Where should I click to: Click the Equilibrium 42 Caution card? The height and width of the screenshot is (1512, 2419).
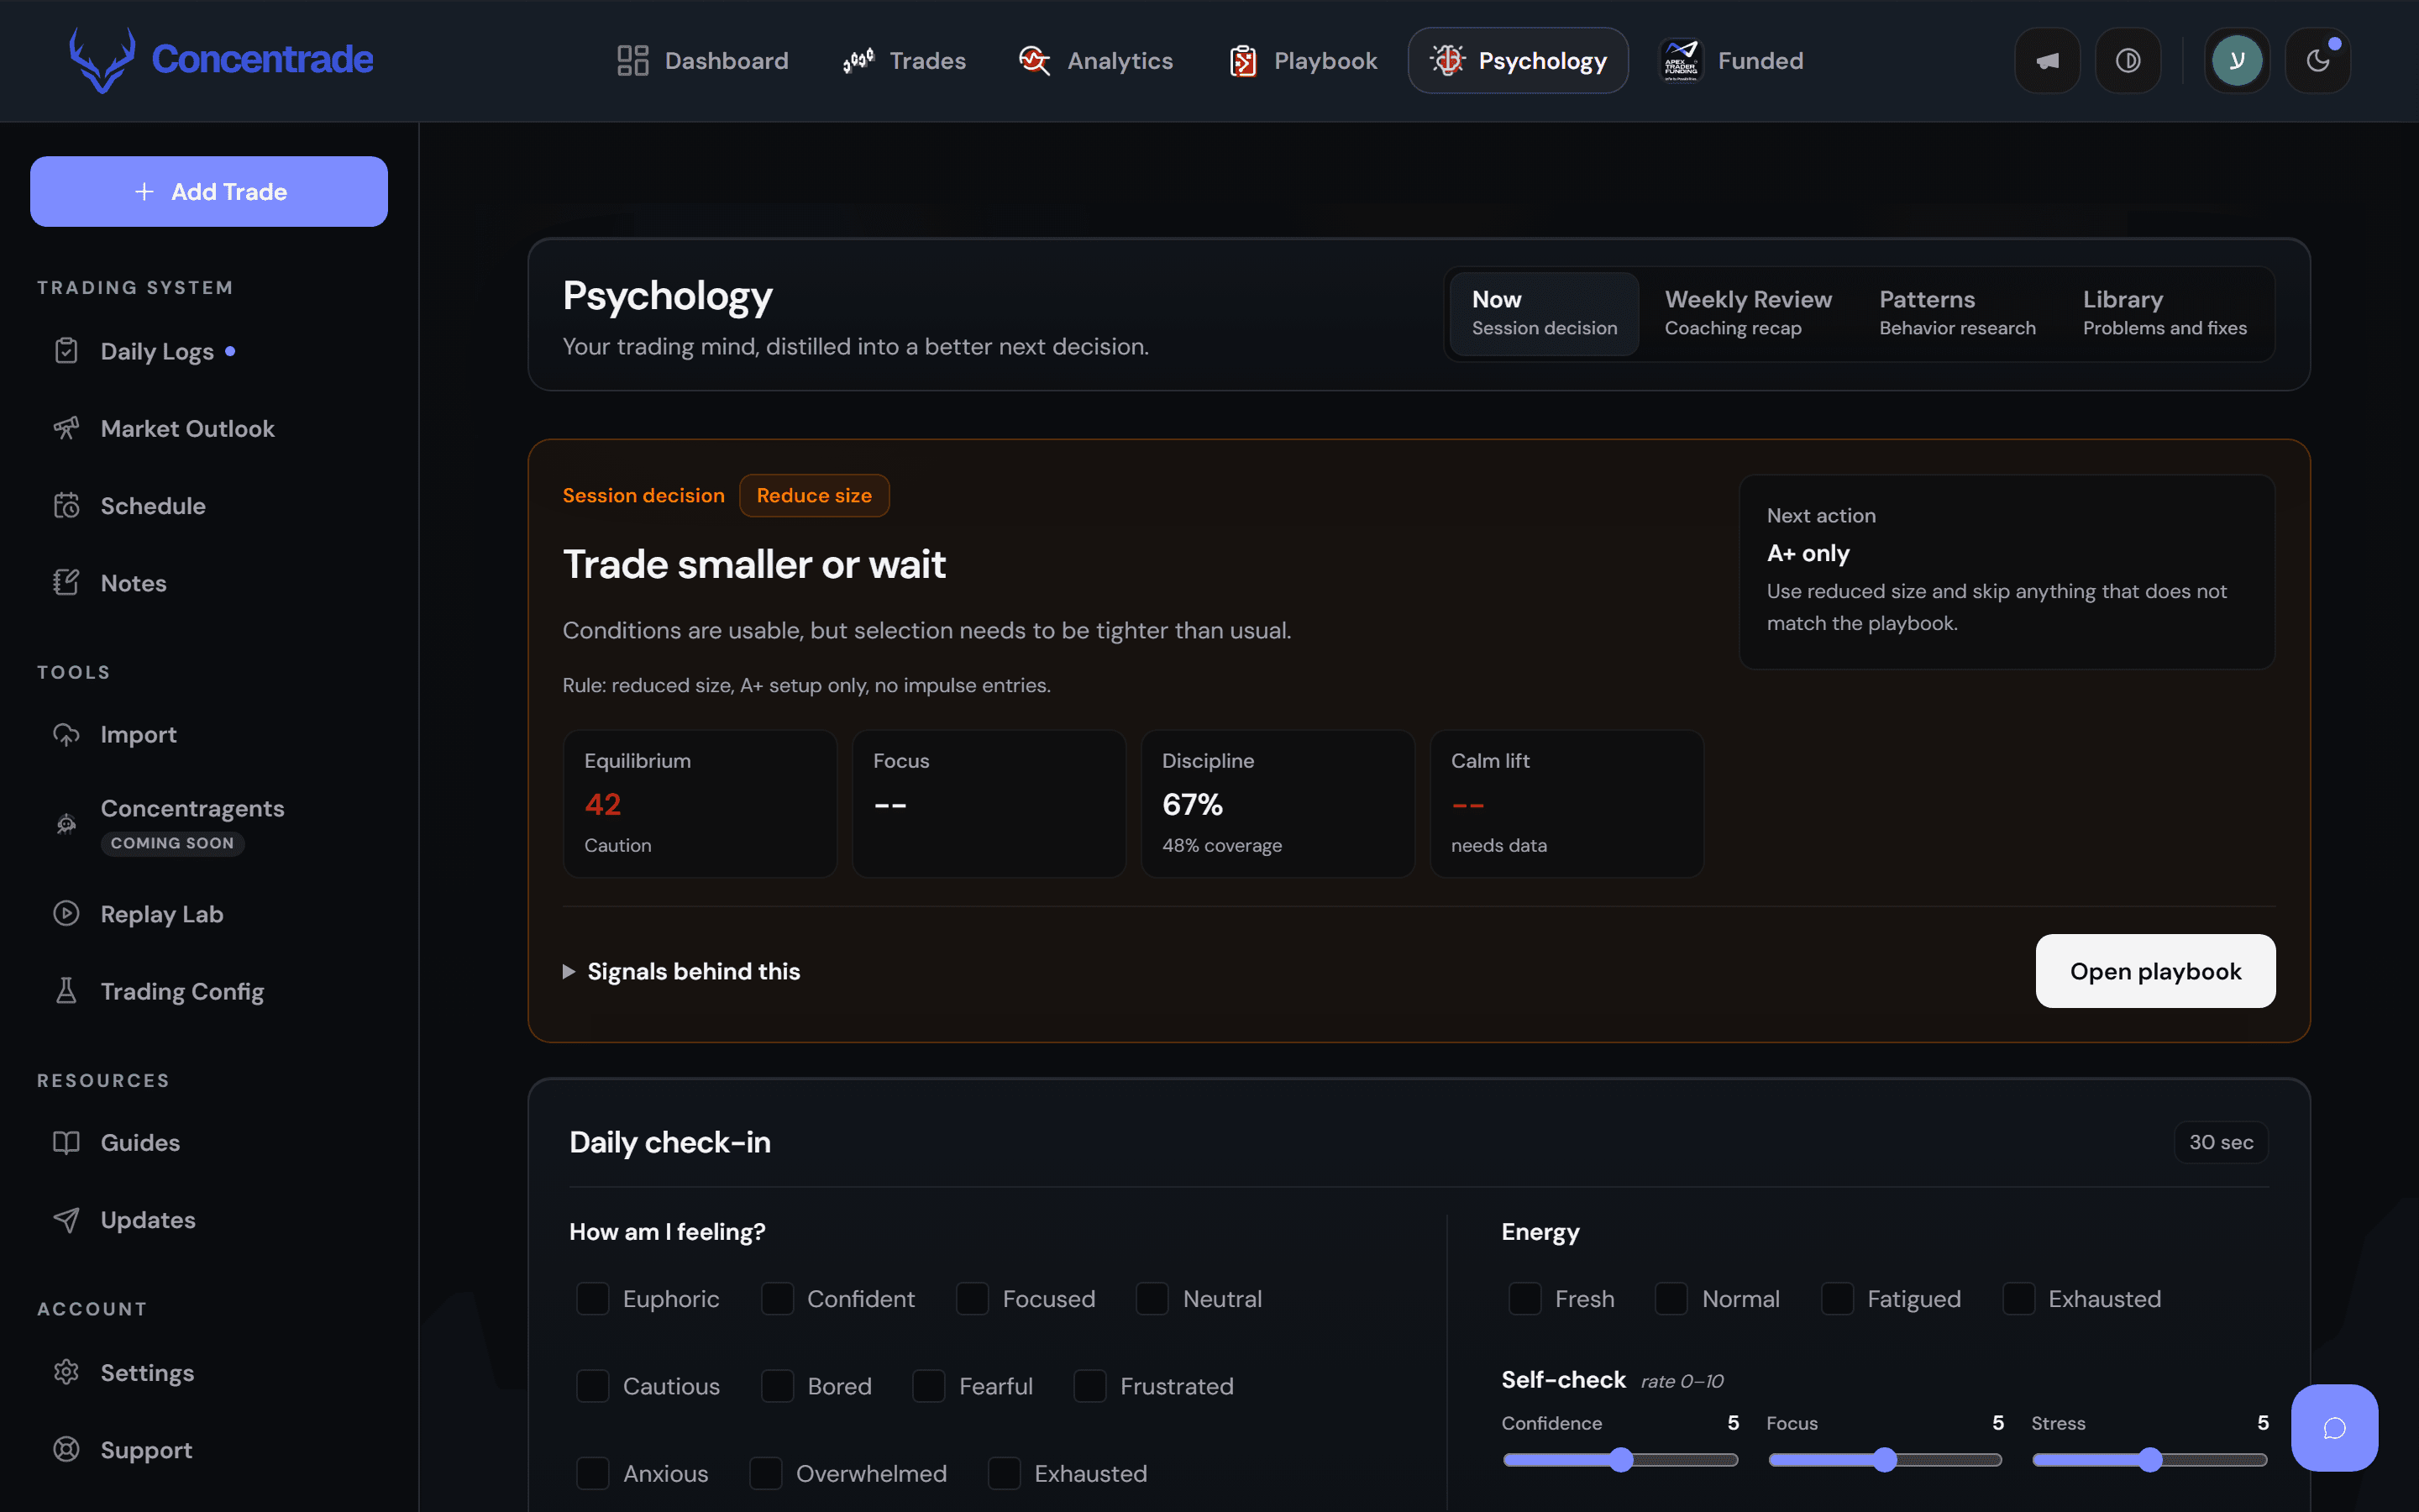coord(700,803)
